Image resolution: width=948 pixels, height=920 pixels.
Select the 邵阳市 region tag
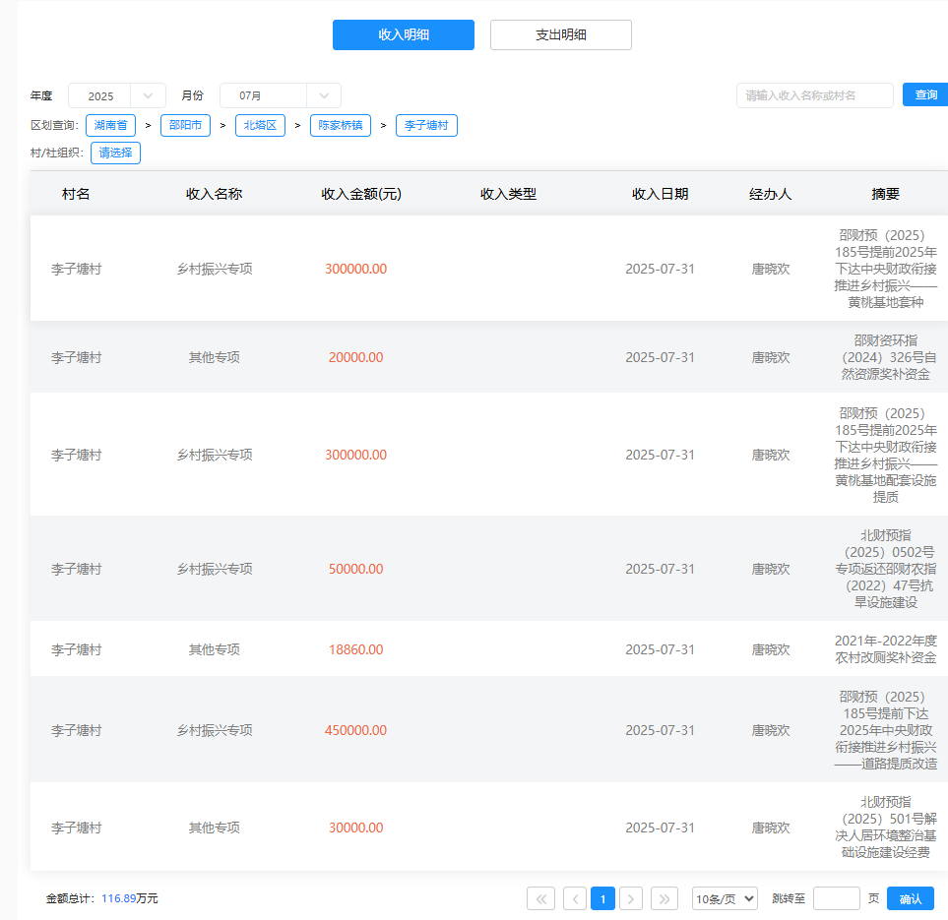point(185,126)
